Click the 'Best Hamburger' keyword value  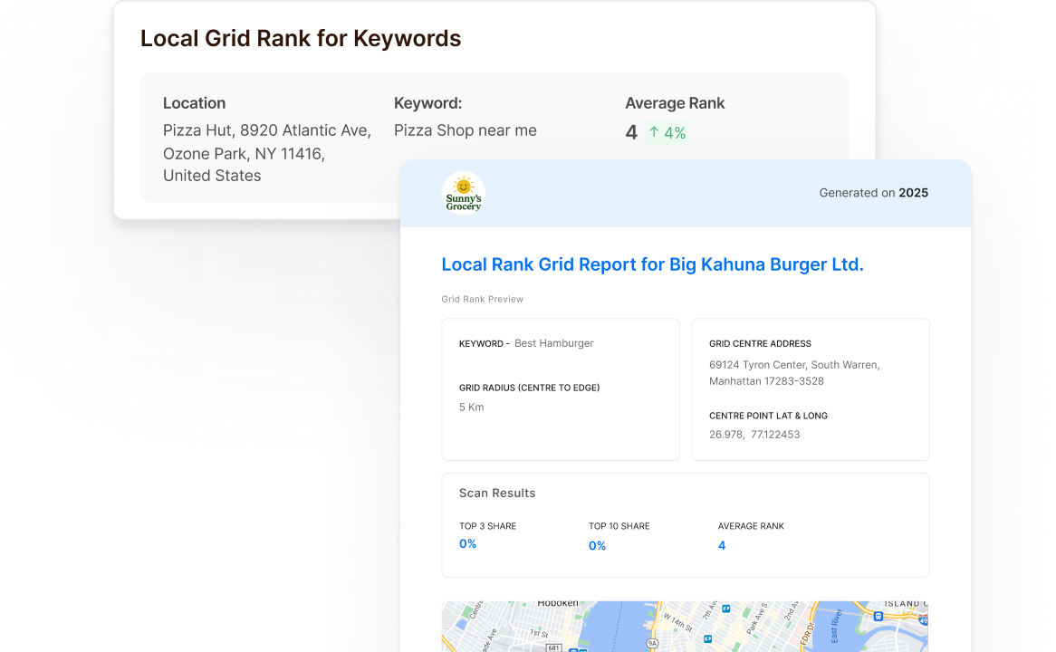point(553,343)
